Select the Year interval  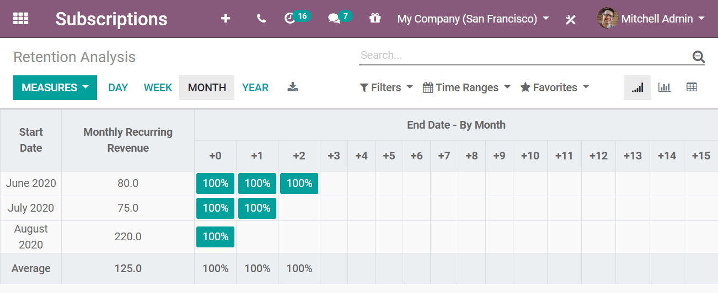(255, 88)
